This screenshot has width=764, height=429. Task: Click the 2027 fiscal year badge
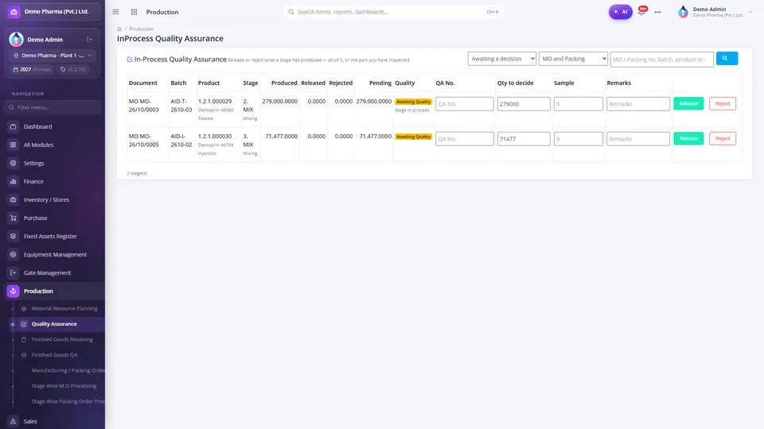32,70
